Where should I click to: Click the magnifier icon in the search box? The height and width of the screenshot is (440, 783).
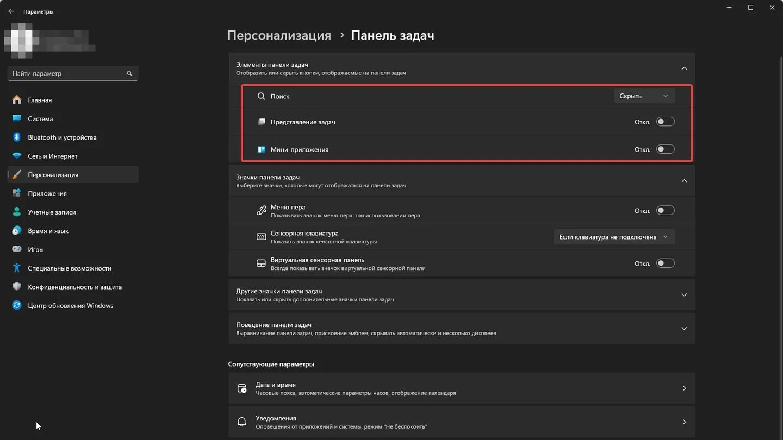pos(129,73)
